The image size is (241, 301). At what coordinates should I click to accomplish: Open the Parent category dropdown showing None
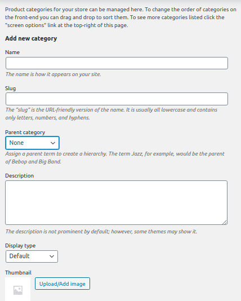tap(33, 143)
